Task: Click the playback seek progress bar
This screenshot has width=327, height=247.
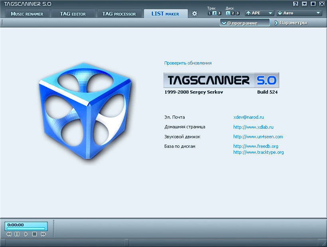Action: (26, 229)
